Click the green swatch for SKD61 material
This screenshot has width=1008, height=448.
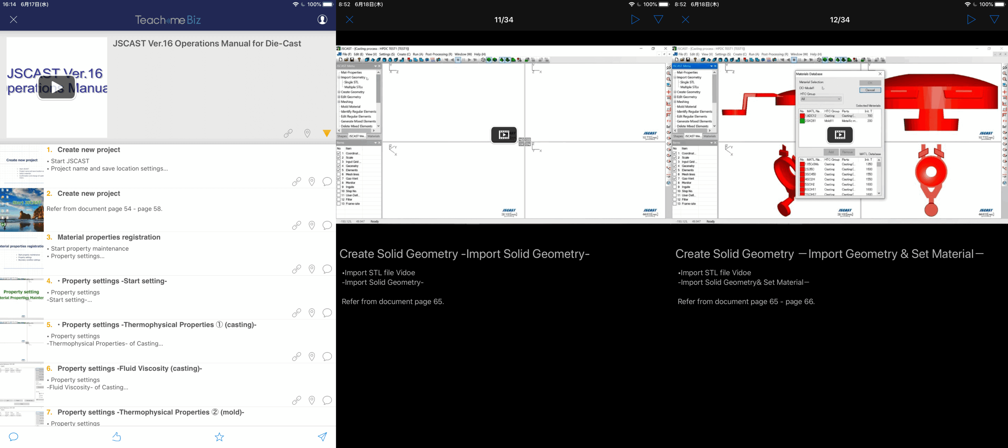[x=802, y=121]
